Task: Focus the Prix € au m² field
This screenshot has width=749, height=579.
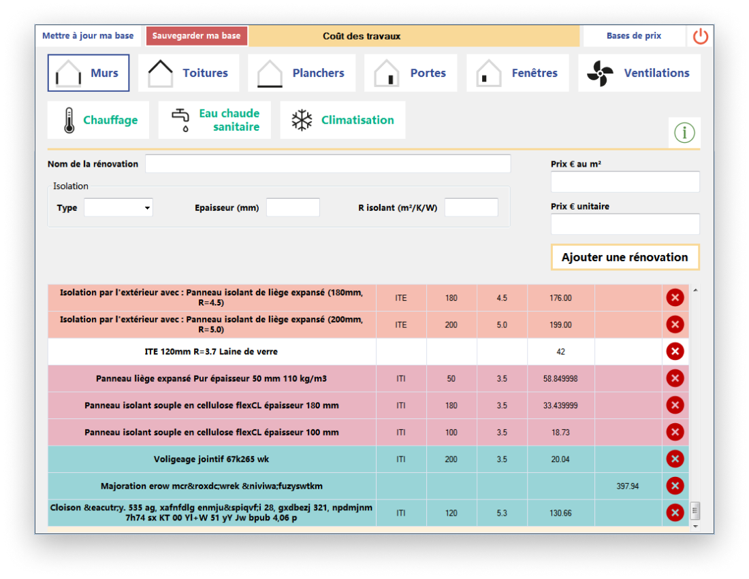Action: coord(625,182)
